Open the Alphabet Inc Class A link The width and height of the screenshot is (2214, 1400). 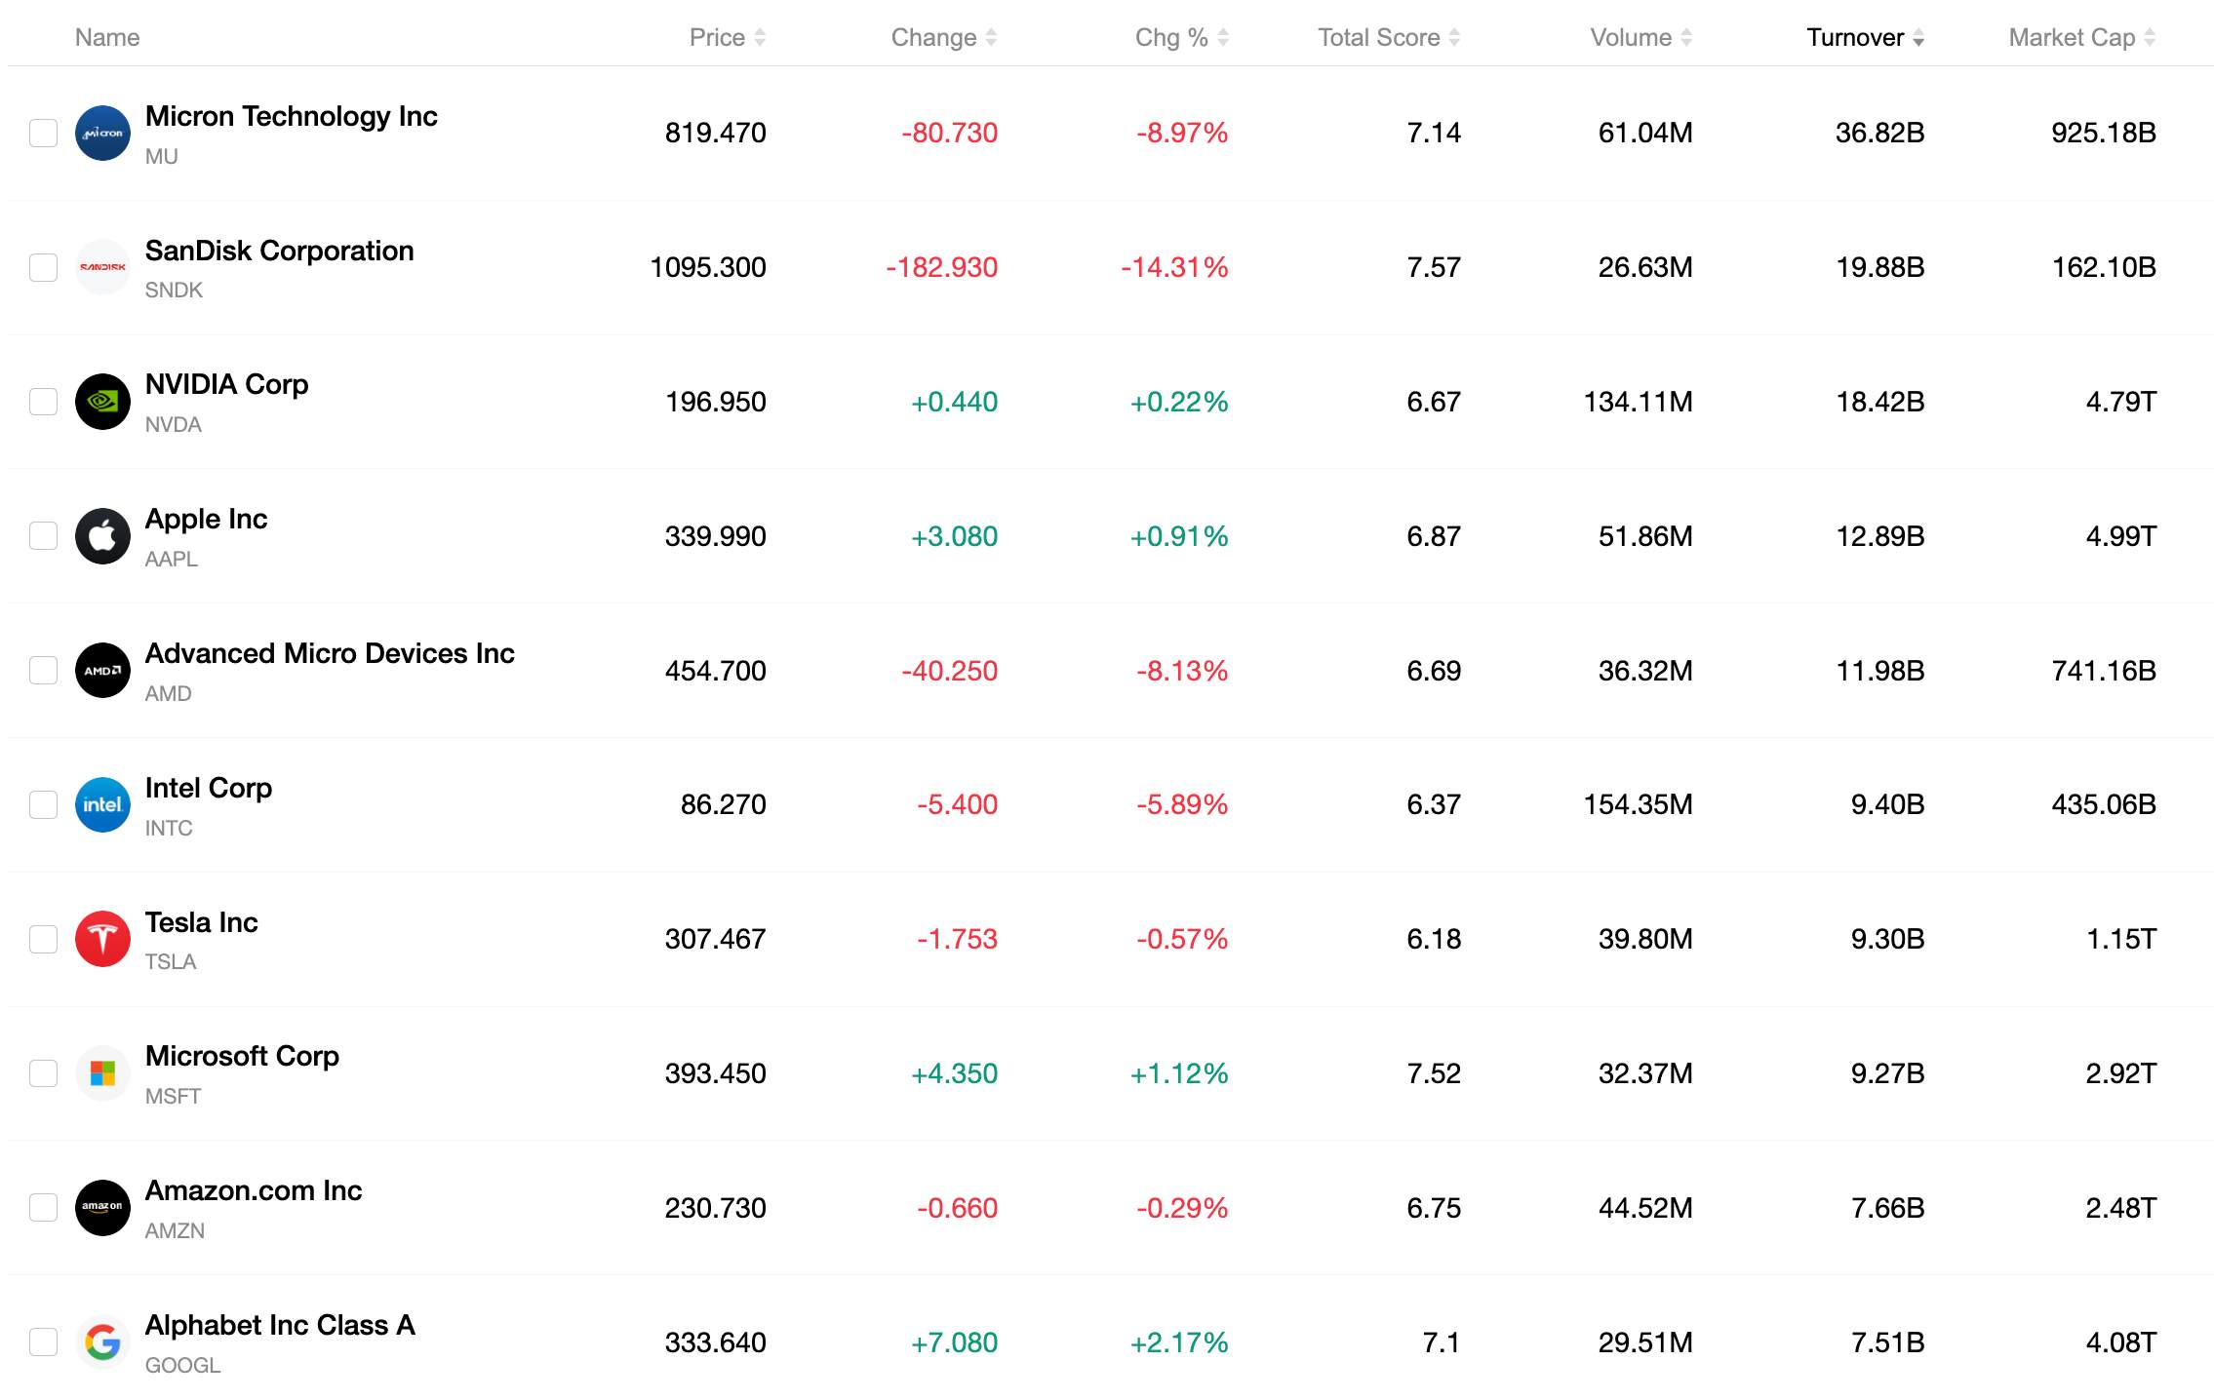(x=280, y=1325)
